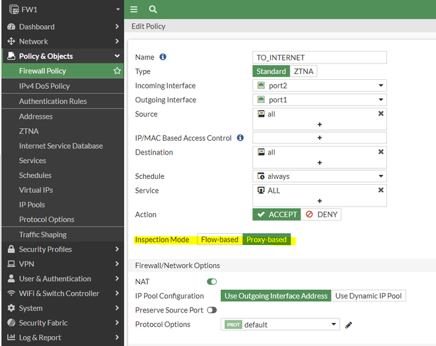Remove the 'all' entry from Source
This screenshot has width=436, height=346.
pos(381,114)
